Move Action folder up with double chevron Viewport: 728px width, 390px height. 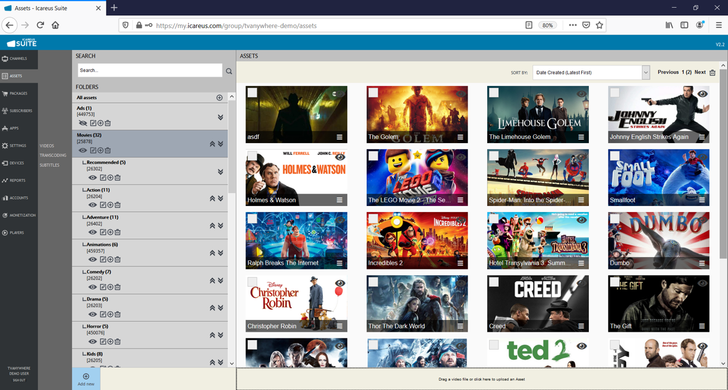[x=212, y=199]
